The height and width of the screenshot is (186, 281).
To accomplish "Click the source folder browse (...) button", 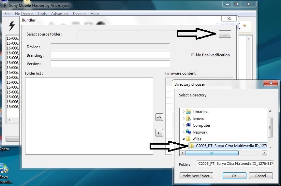I will click(x=225, y=34).
